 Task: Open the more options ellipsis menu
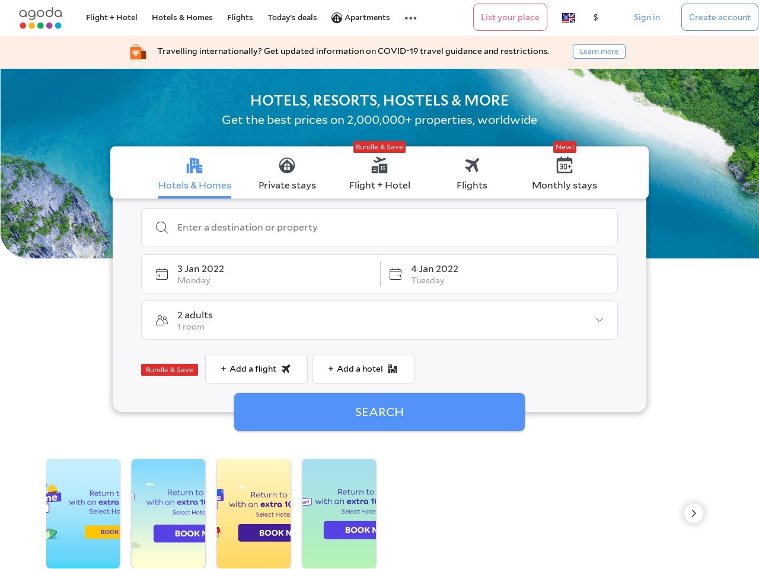coord(410,18)
